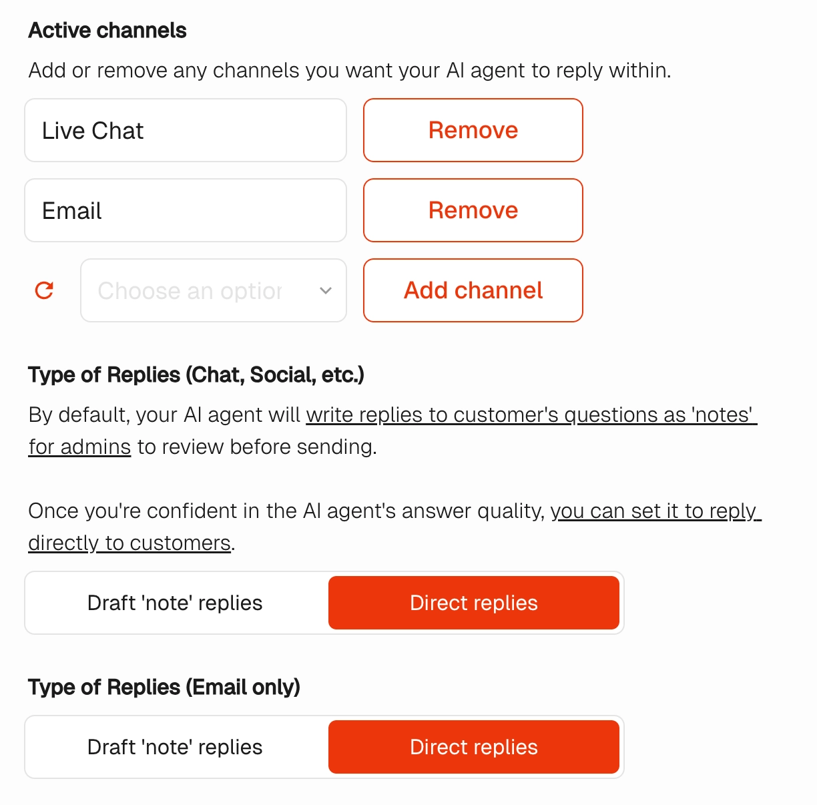Click the 'directly to customers' underlined link
Image resolution: width=817 pixels, height=805 pixels.
tap(129, 543)
